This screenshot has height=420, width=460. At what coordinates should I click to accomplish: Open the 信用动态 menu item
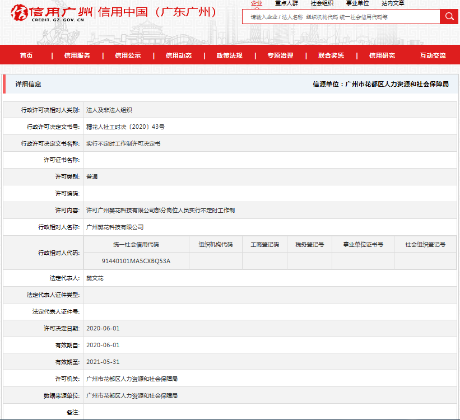pos(179,55)
